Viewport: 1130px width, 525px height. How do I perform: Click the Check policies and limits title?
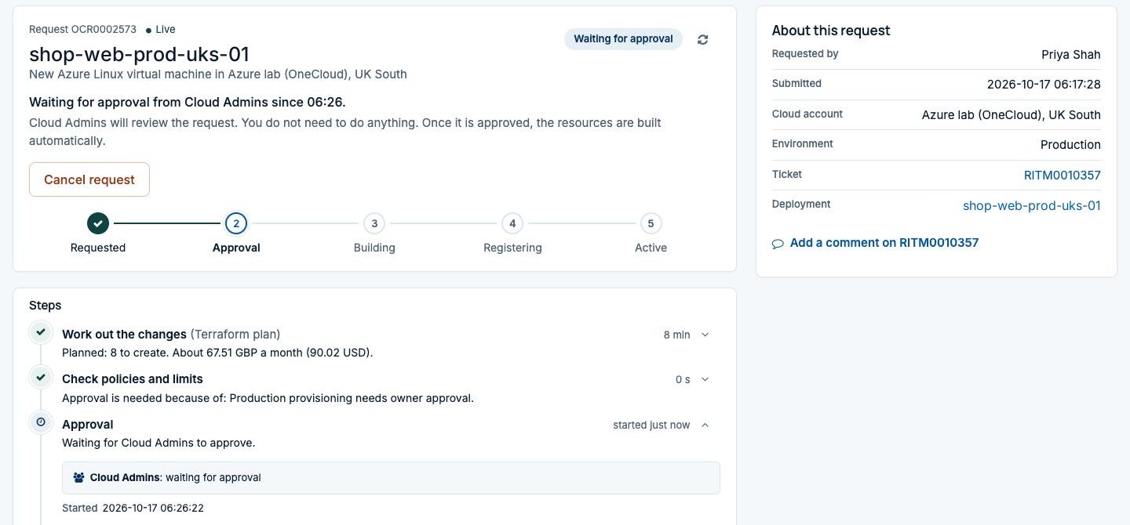[x=133, y=378]
